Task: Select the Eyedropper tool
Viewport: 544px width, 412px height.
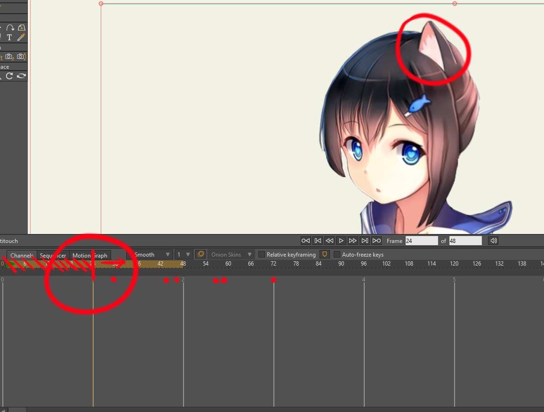Action: coord(21,37)
